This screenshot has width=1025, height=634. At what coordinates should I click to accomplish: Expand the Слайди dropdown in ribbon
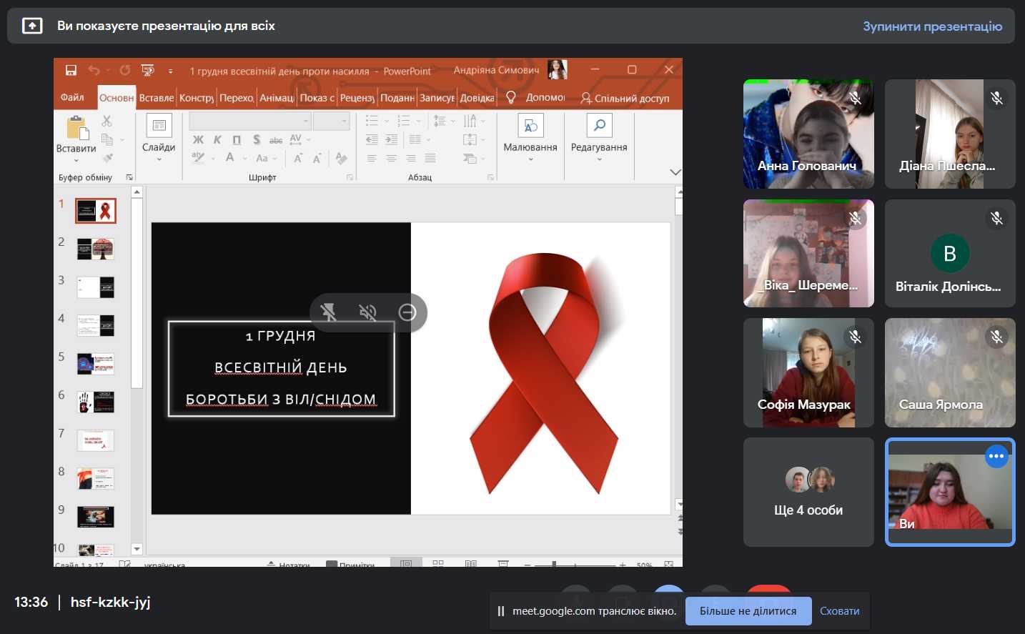click(159, 159)
